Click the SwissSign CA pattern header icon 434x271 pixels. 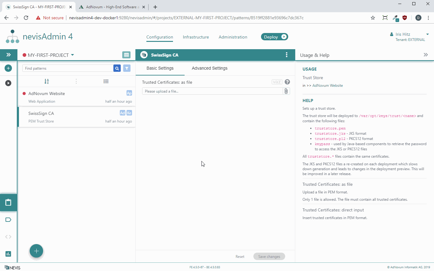tap(144, 55)
